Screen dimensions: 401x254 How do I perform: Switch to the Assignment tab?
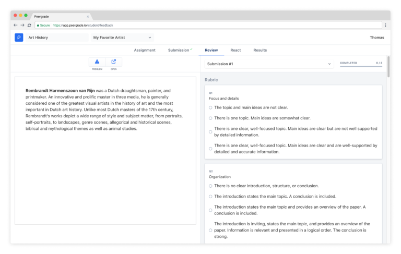(x=145, y=50)
